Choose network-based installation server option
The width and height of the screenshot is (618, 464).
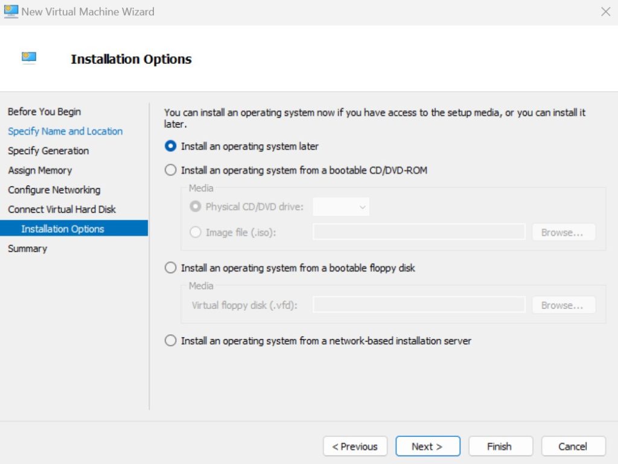(x=171, y=341)
